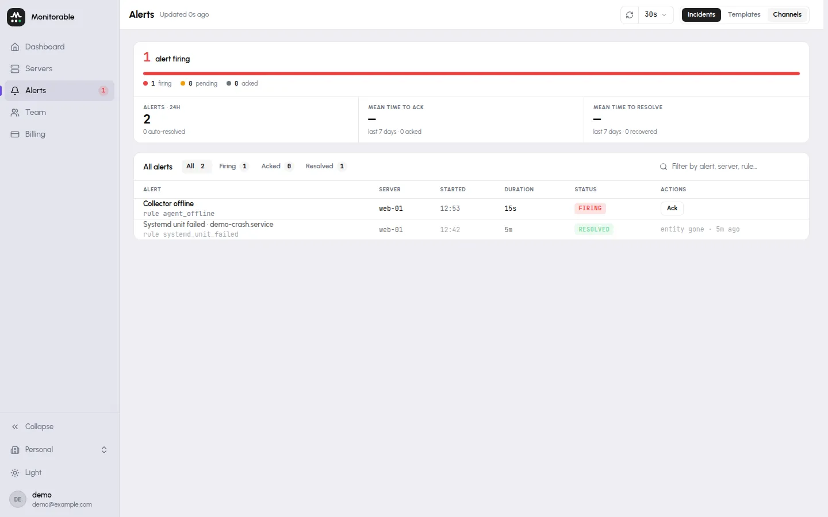Open the Servers page
The height and width of the screenshot is (517, 828).
(x=59, y=69)
